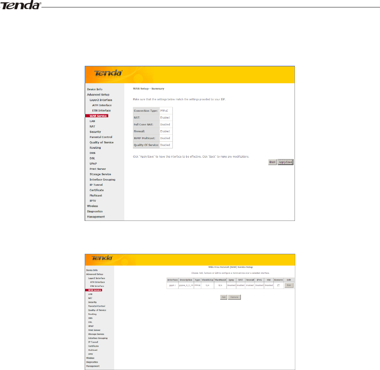Open Diagnostics in the WAN Service Setup sidebar
Viewport: 380px width, 370px height.
point(92,362)
